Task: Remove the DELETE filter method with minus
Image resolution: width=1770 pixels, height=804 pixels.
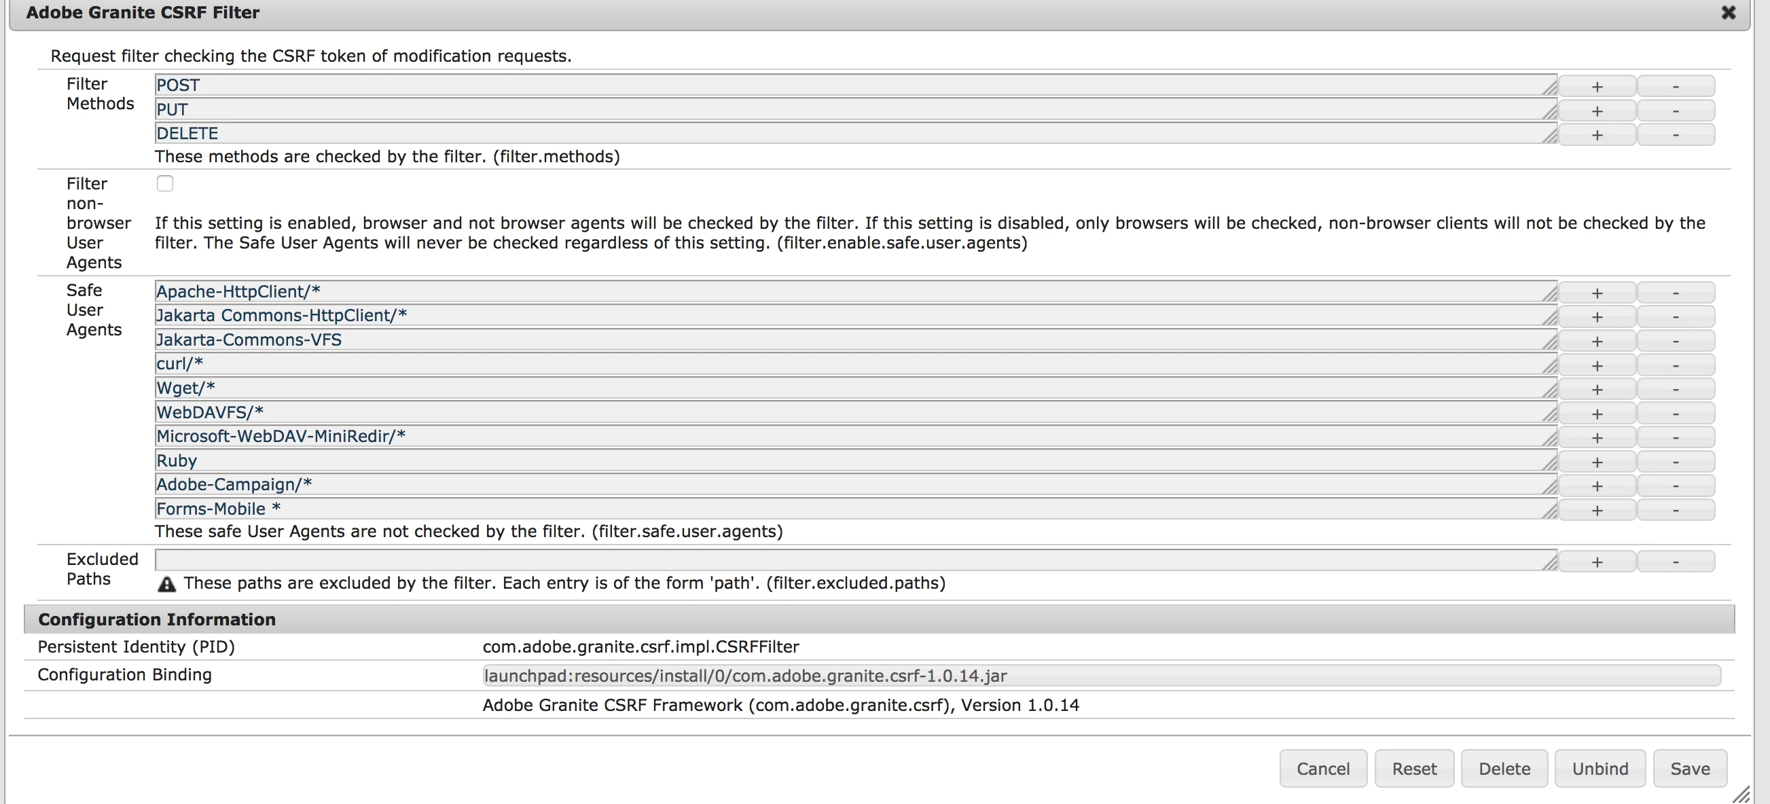Action: (x=1675, y=134)
